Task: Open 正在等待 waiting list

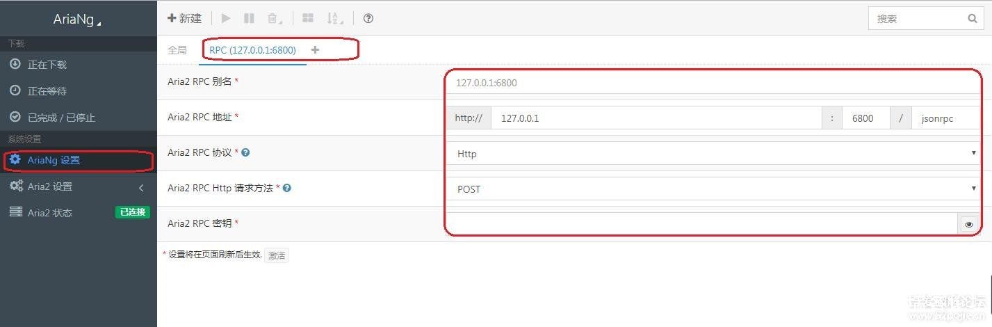Action: [79, 91]
